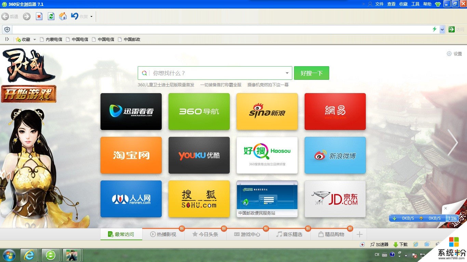Go back with the 后退 arrow button
The width and height of the screenshot is (467, 262).
pyautogui.click(x=10, y=16)
